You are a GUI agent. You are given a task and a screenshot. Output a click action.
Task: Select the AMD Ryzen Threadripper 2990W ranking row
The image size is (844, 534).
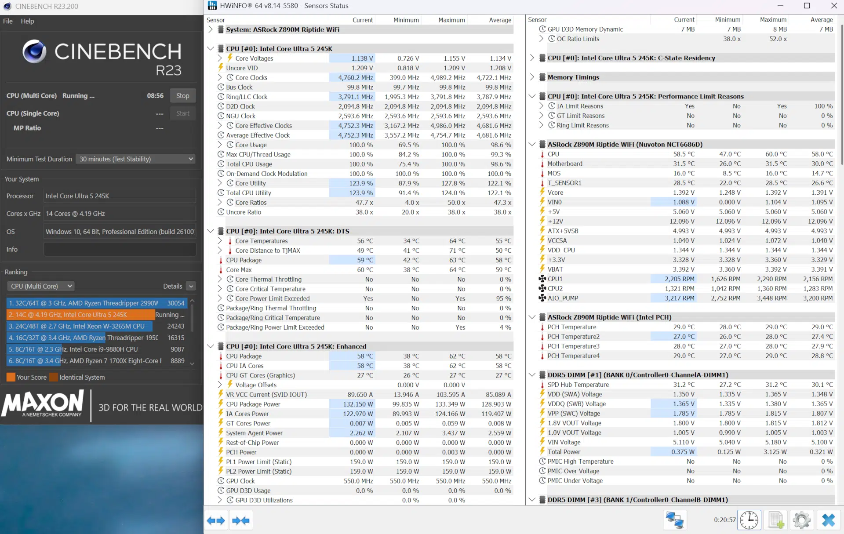tap(97, 303)
